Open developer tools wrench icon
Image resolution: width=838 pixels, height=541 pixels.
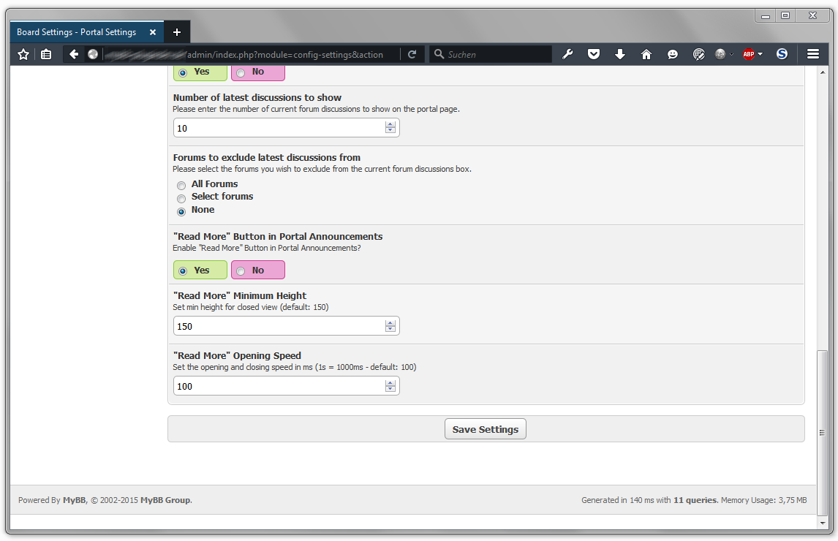click(567, 54)
